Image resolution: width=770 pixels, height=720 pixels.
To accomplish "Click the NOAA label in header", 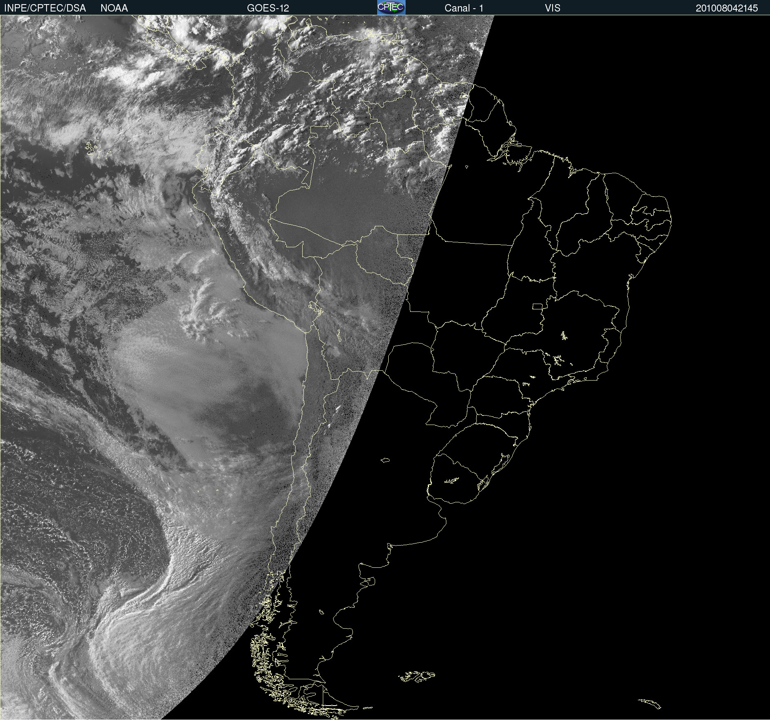I will click(x=114, y=8).
